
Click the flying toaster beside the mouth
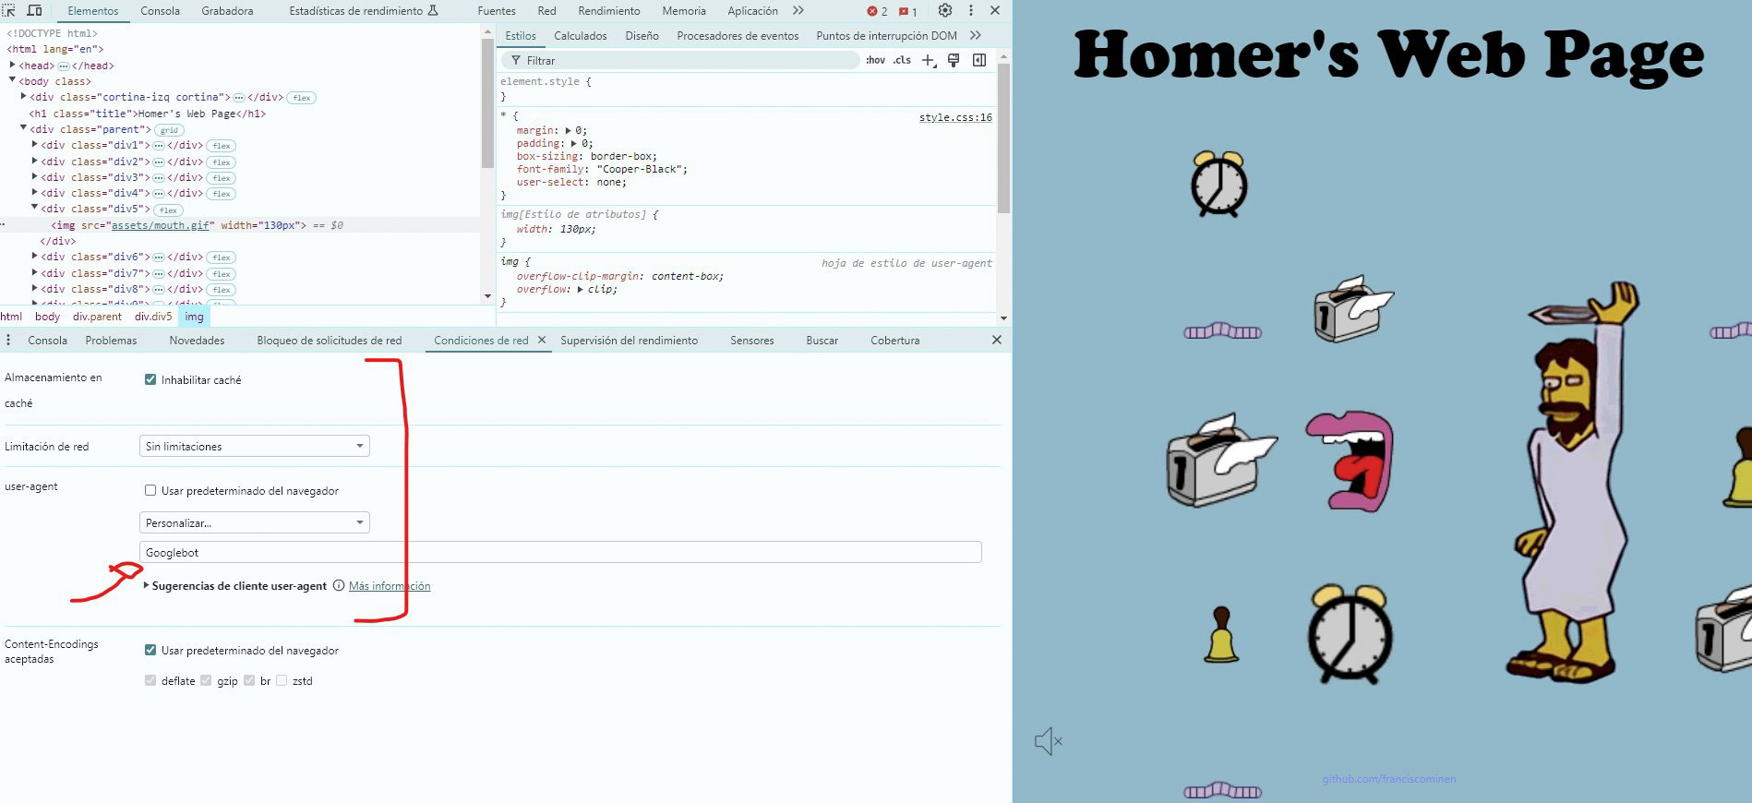pos(1220,460)
